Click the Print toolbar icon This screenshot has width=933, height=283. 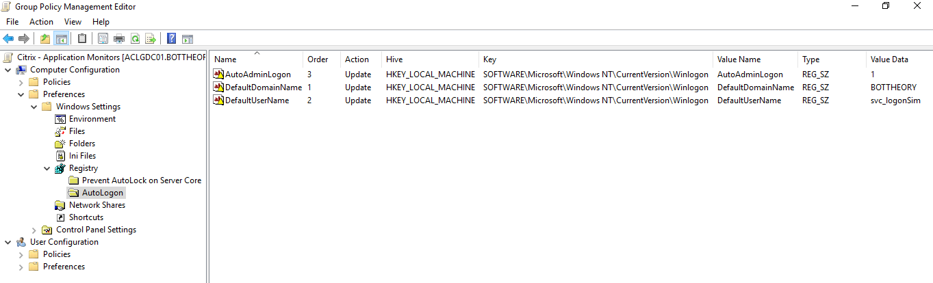click(119, 38)
